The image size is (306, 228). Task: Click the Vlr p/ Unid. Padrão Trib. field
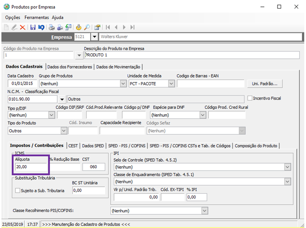click(x=136, y=197)
